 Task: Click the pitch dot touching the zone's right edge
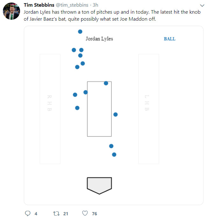coord(115,114)
